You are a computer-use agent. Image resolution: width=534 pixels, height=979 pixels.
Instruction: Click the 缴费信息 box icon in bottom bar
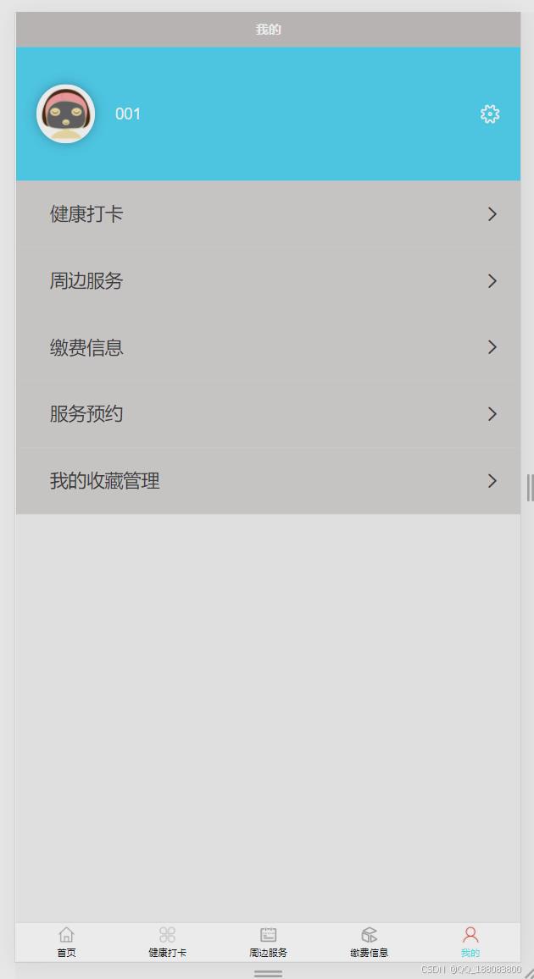(x=369, y=934)
